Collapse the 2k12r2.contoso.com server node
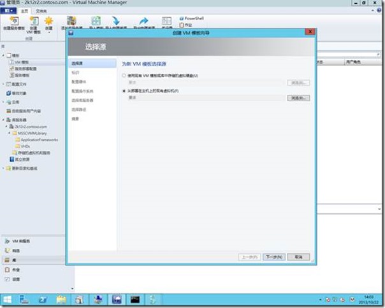Viewport: 385px width, 308px height. pyautogui.click(x=6, y=127)
